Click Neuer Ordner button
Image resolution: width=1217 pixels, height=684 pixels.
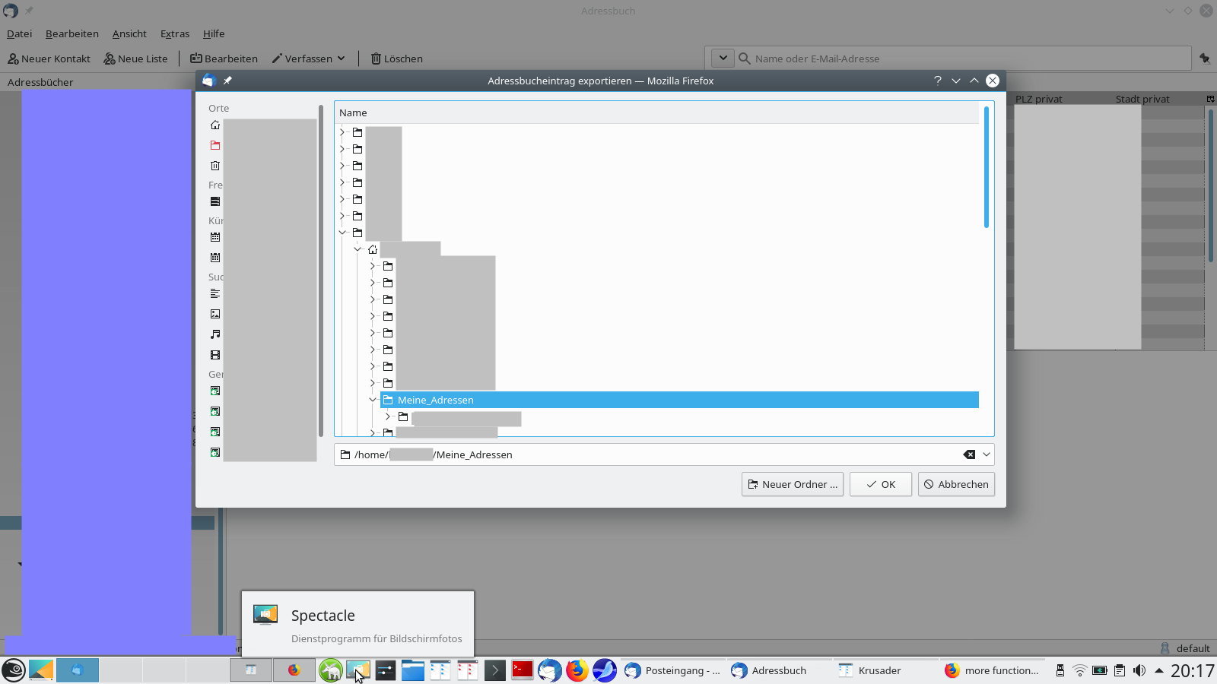pyautogui.click(x=793, y=484)
